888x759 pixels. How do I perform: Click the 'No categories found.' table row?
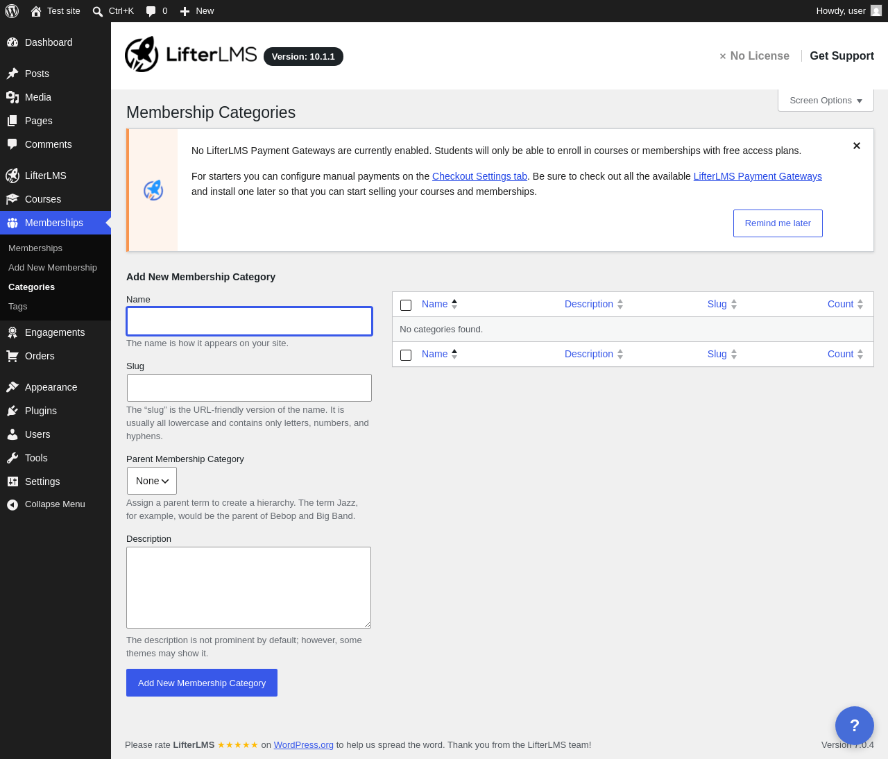pyautogui.click(x=633, y=330)
